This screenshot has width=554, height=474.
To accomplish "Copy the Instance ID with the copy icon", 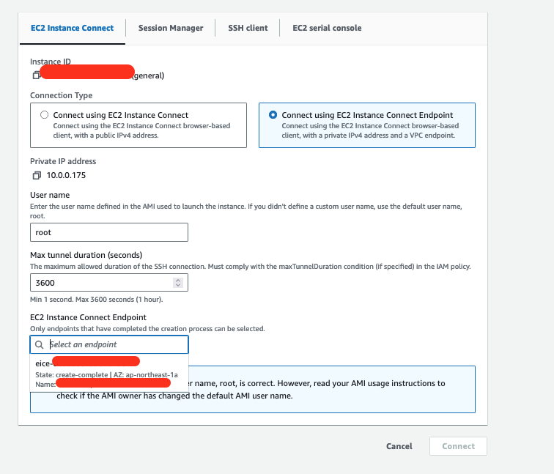I will tap(36, 75).
